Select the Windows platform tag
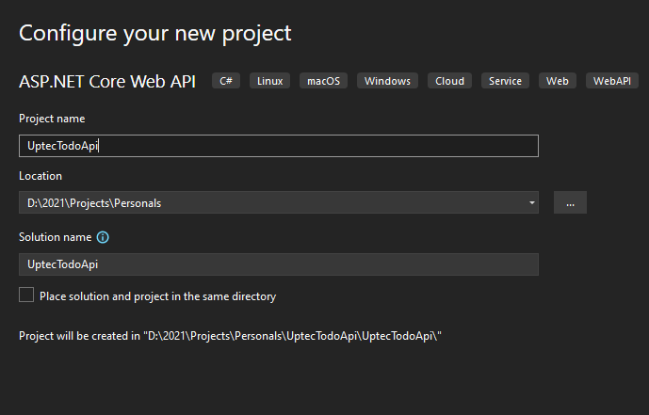The image size is (649, 415). point(388,81)
